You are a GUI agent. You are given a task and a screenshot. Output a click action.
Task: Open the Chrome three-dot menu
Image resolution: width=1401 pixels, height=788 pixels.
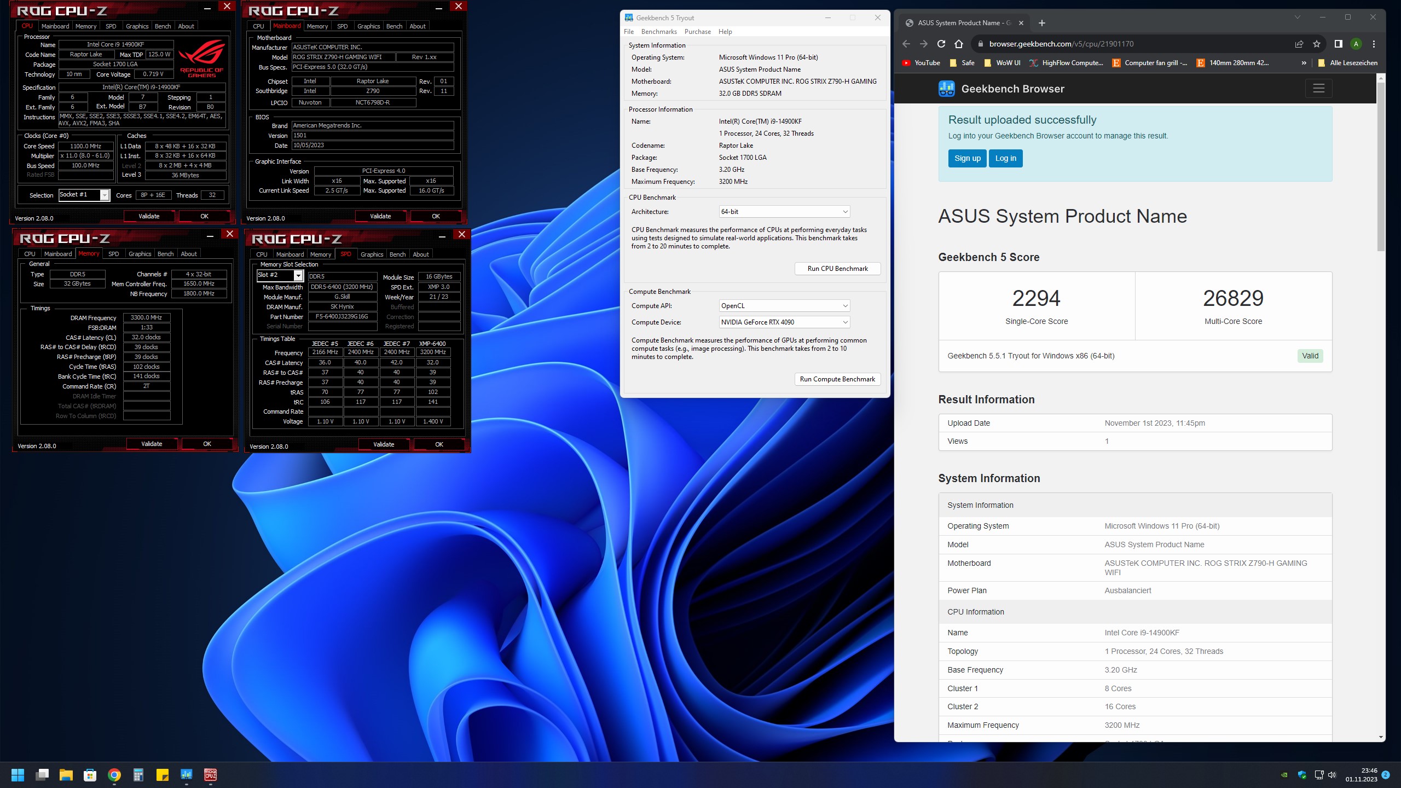point(1374,44)
